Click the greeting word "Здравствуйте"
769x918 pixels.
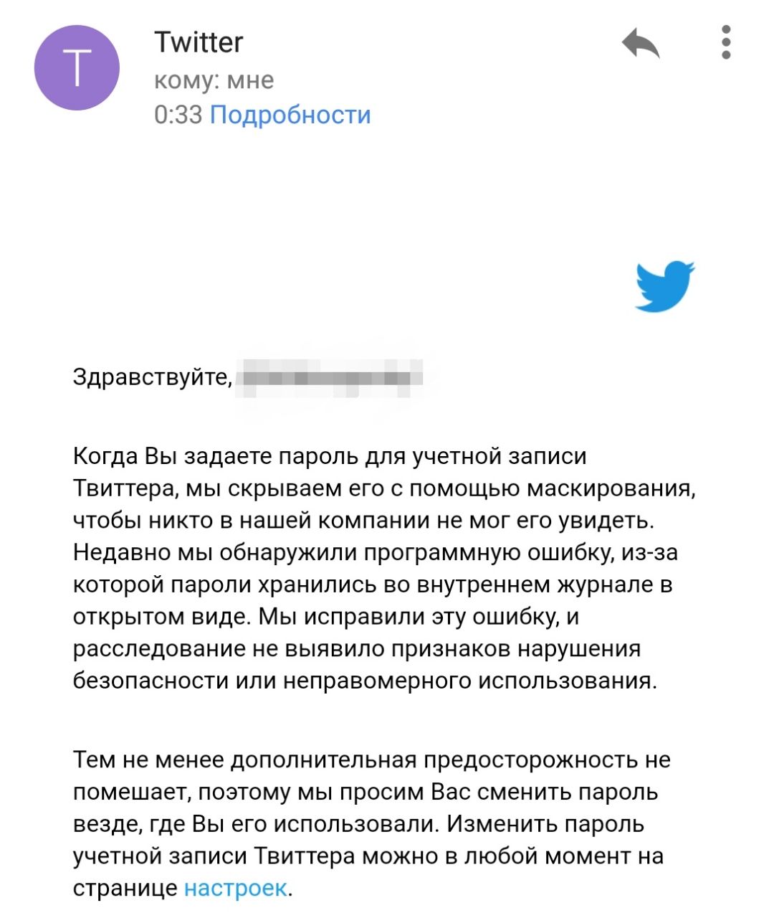tap(153, 377)
